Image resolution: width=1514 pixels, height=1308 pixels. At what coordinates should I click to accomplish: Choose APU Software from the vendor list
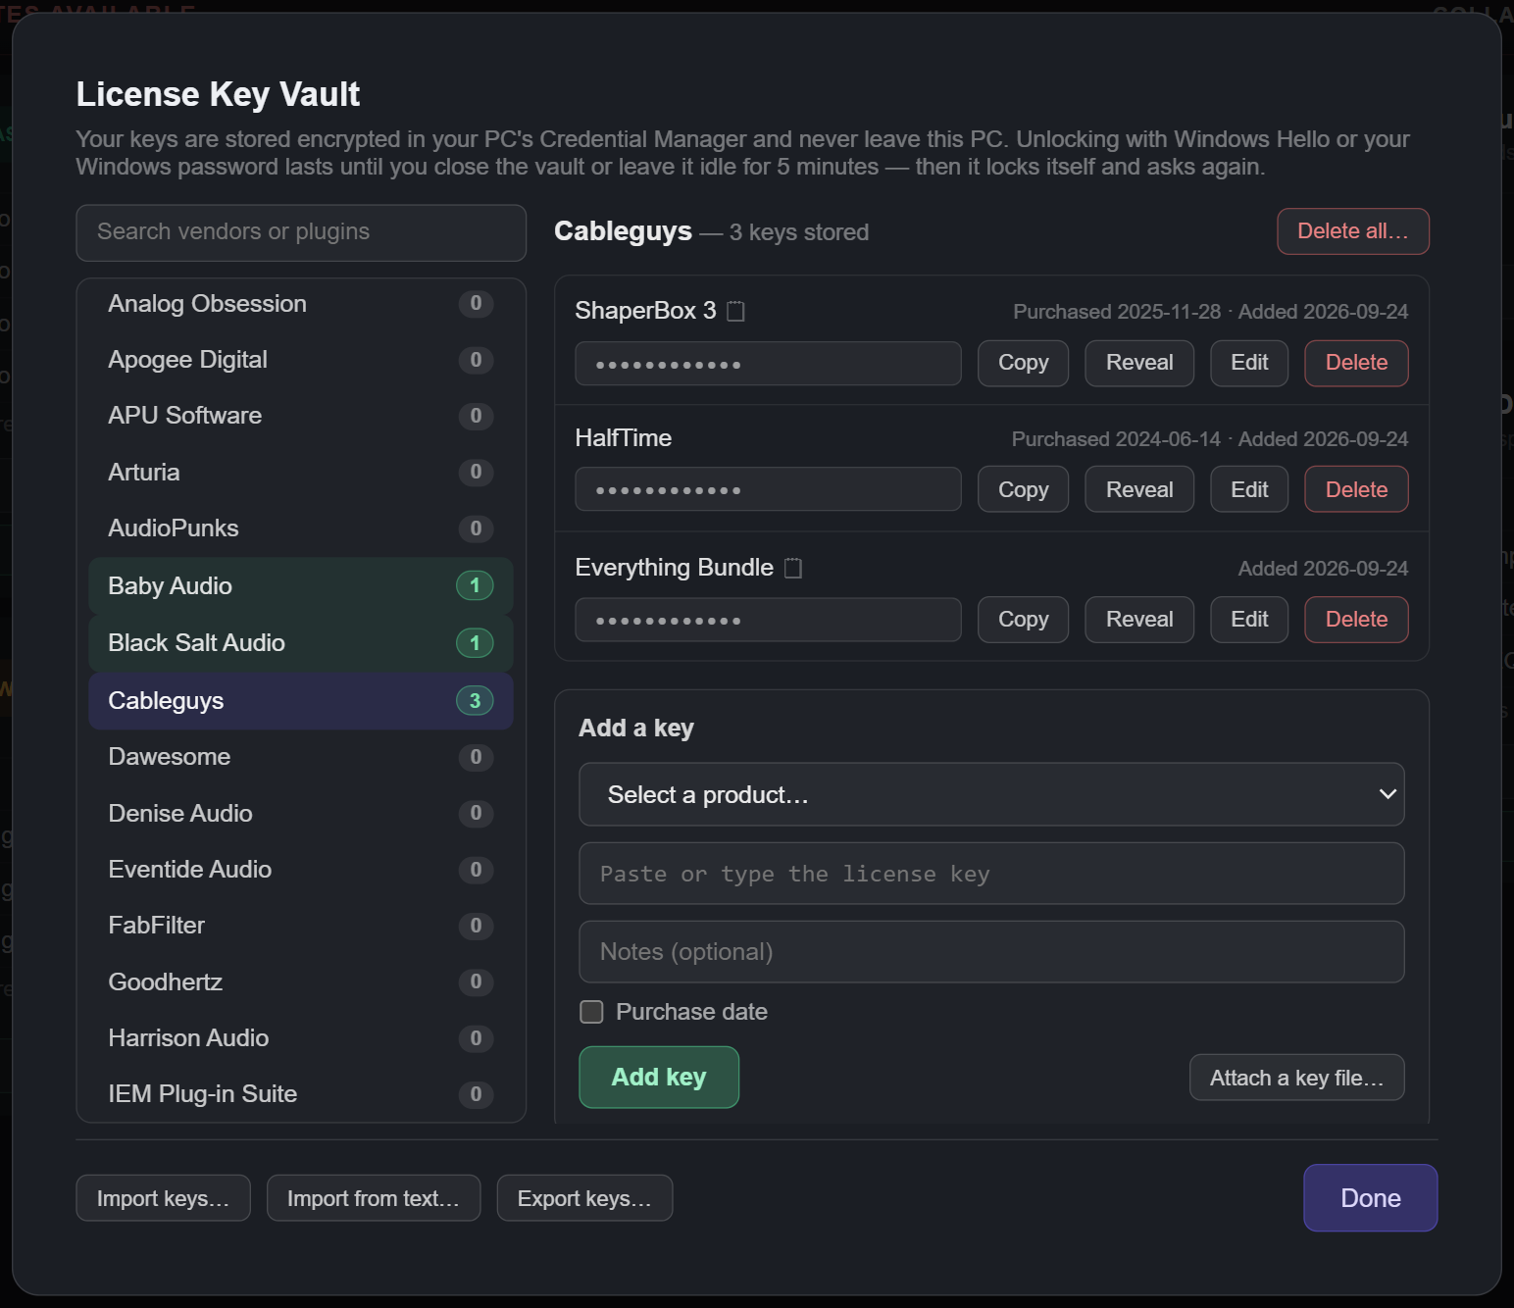pyautogui.click(x=301, y=416)
